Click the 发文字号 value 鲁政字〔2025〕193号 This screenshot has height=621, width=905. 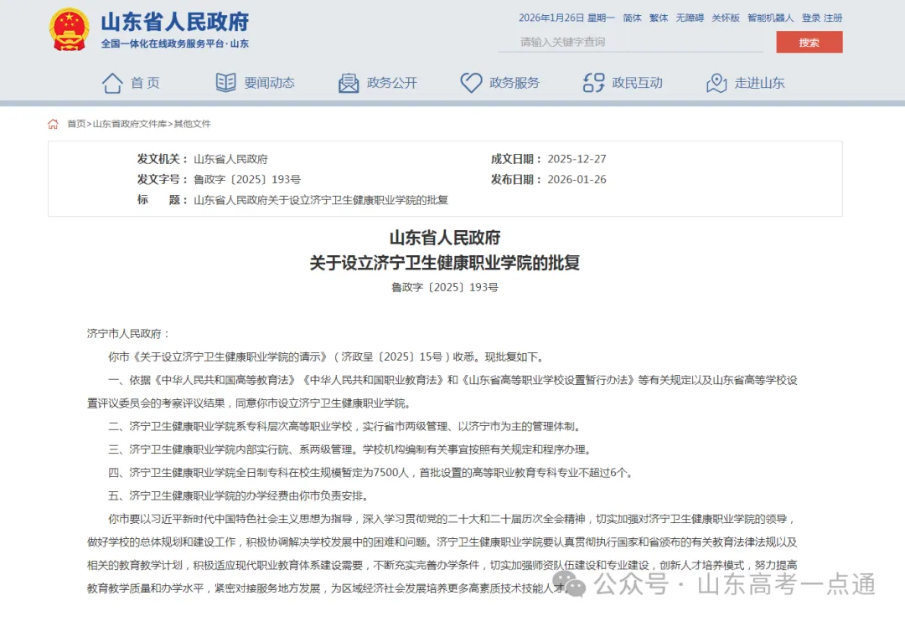pyautogui.click(x=247, y=180)
